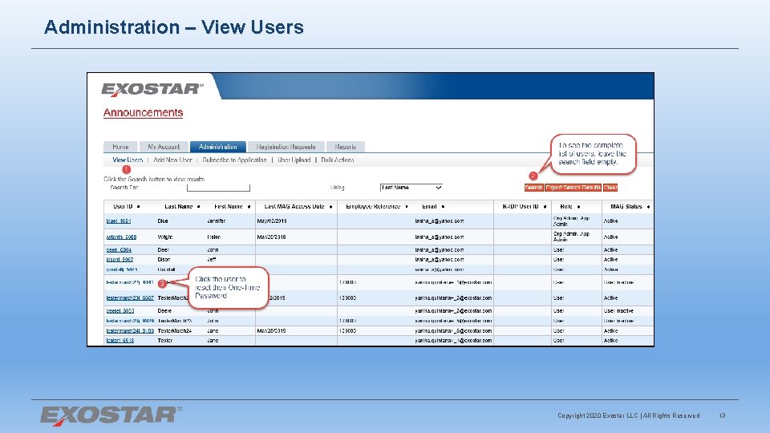Switch to the My Account tab
This screenshot has width=770, height=433.
tap(164, 147)
